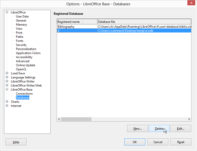This screenshot has height=151, width=197.
Task: Select the OpenCL entry
Action: click(21, 69)
